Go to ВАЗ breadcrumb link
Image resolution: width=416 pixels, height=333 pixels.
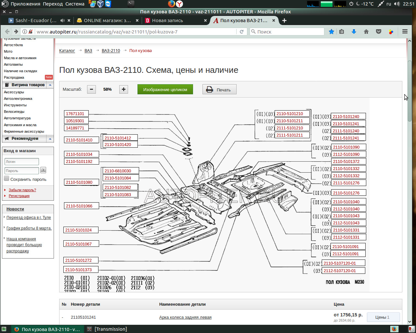pos(88,51)
